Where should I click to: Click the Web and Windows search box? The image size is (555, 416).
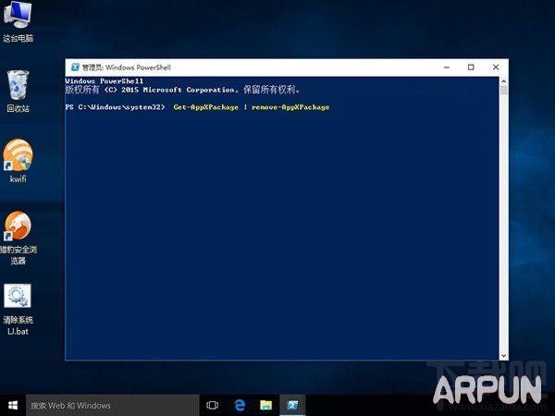(113, 406)
